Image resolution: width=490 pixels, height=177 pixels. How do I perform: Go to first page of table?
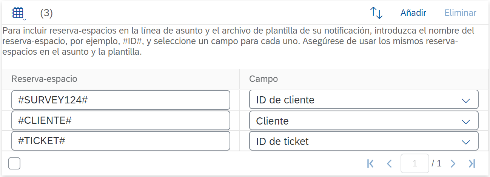click(x=370, y=163)
